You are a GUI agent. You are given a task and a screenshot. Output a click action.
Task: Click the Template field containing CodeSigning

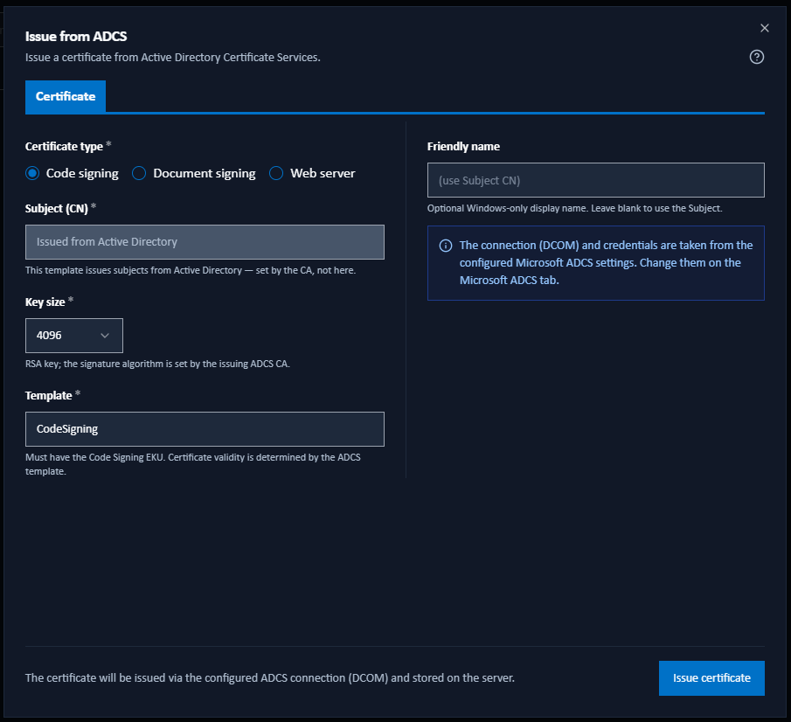(205, 429)
